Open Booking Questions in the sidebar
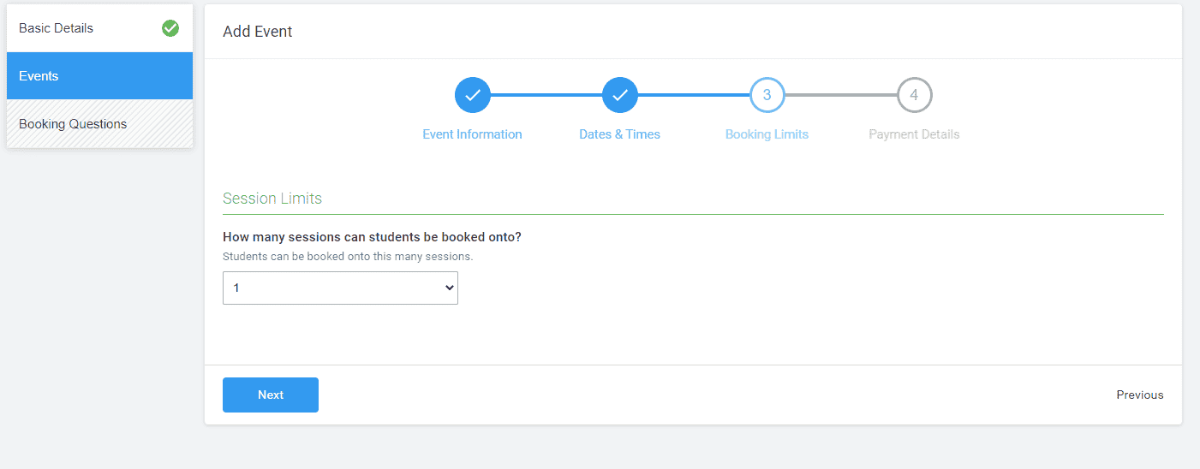This screenshot has height=469, width=1200. (99, 124)
